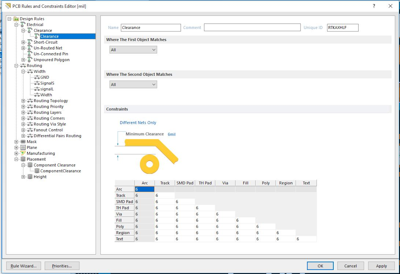Expand the Short-Circuit rule node
This screenshot has height=274, width=400.
pyautogui.click(x=23, y=42)
